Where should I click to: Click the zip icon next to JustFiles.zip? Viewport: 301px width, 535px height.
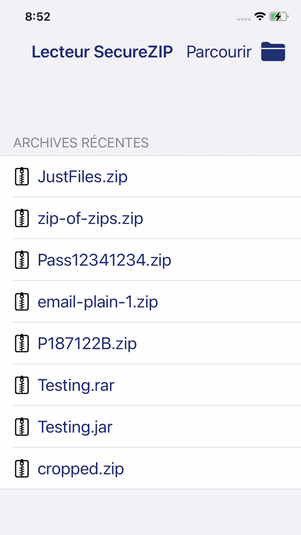pyautogui.click(x=21, y=176)
